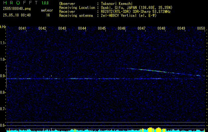Click the meteor label
The height and width of the screenshot is (132, 208).
[47, 10]
